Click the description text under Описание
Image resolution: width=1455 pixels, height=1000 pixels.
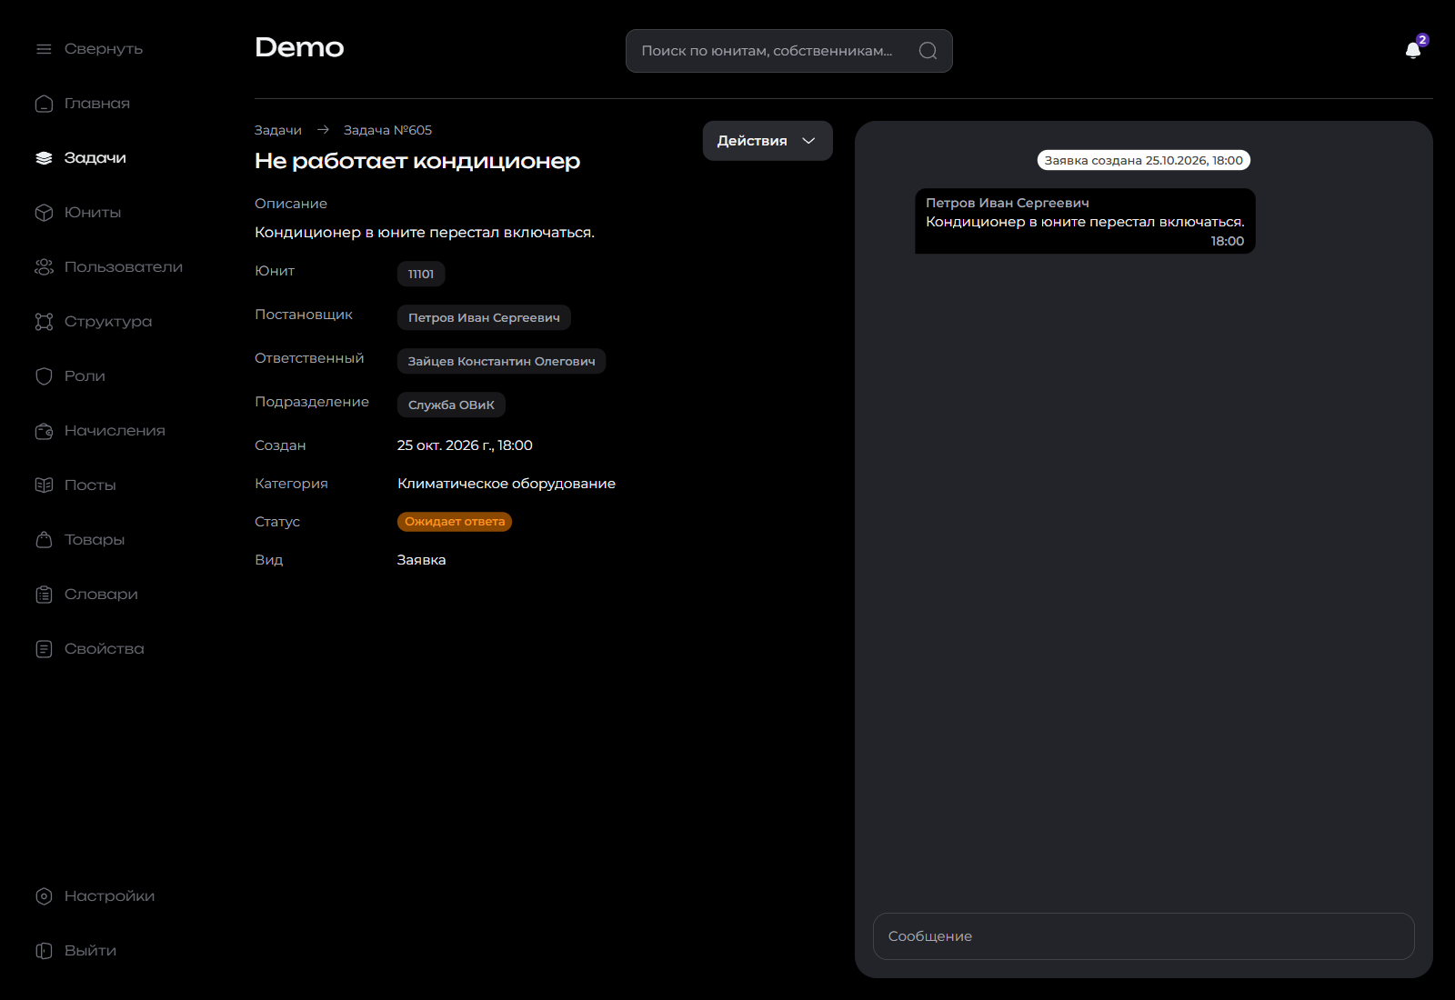(425, 233)
